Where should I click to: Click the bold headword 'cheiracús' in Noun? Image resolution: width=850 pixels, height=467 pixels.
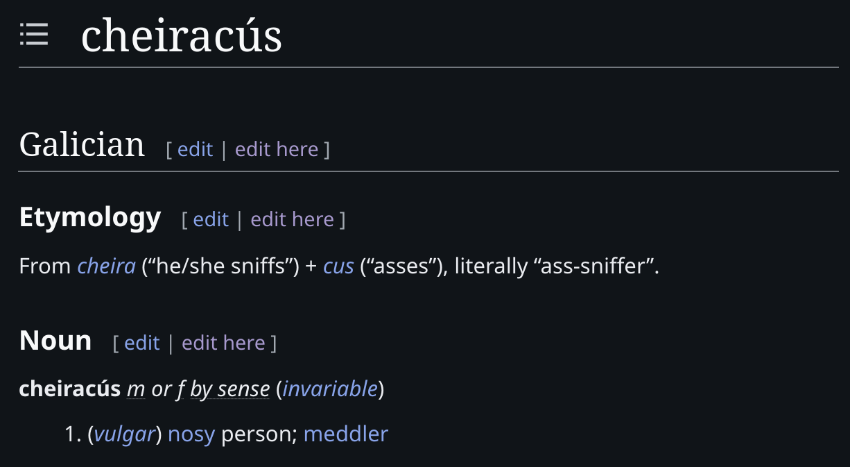[x=70, y=389]
